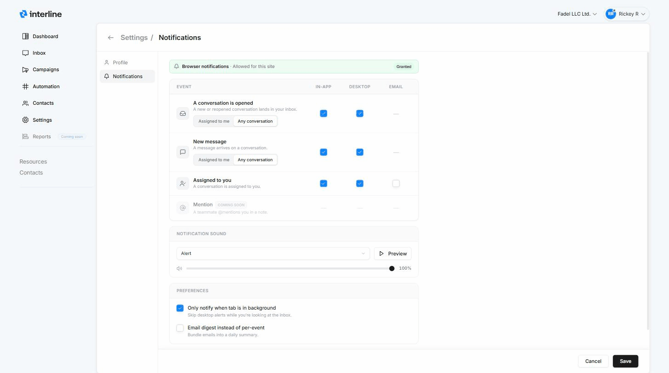Save notification settings
Screen dimensions: 669x373
[625, 361]
